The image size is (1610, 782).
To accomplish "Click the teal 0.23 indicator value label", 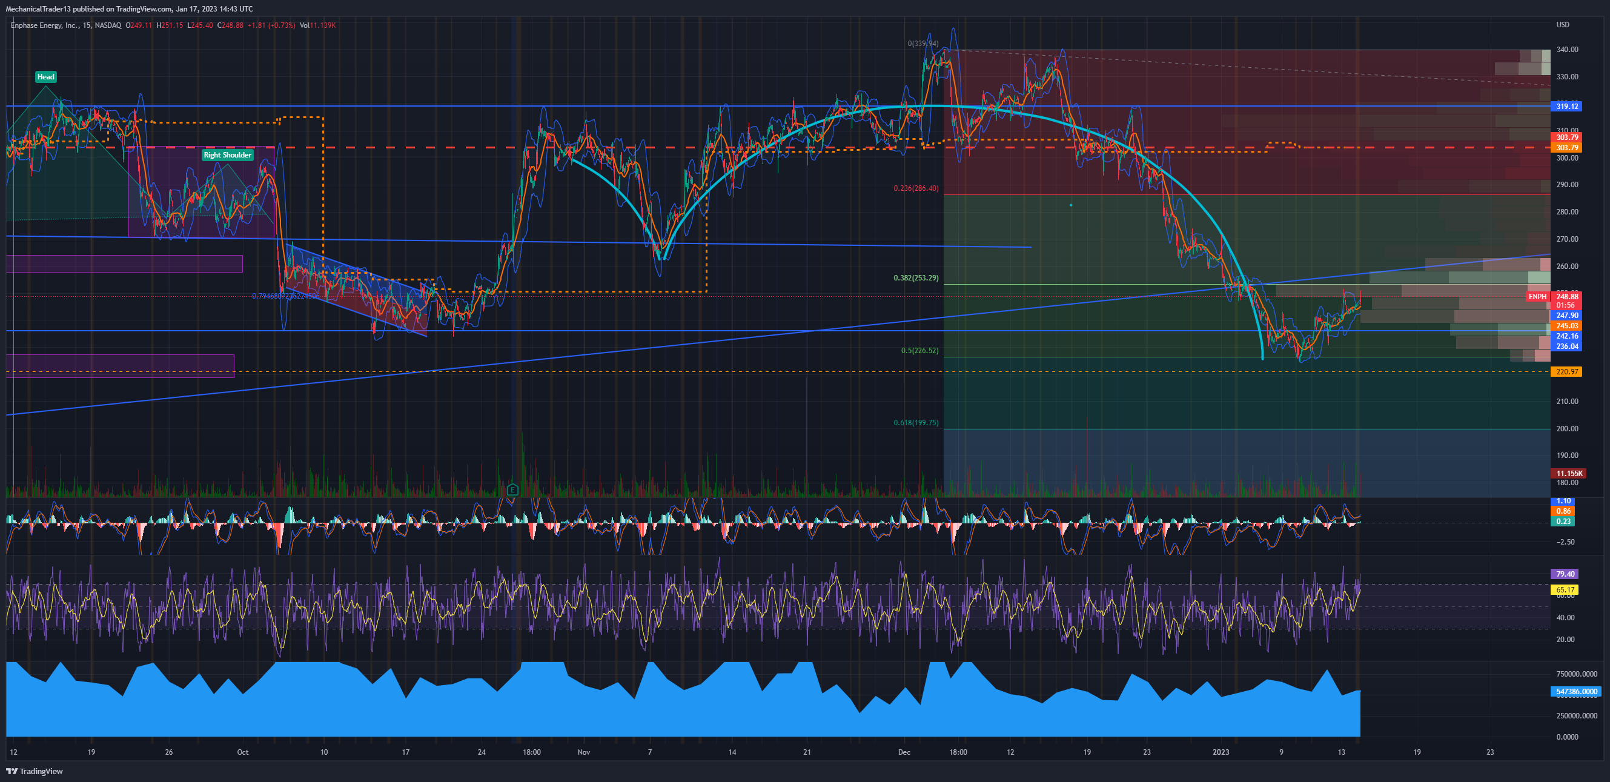I will click(1563, 522).
